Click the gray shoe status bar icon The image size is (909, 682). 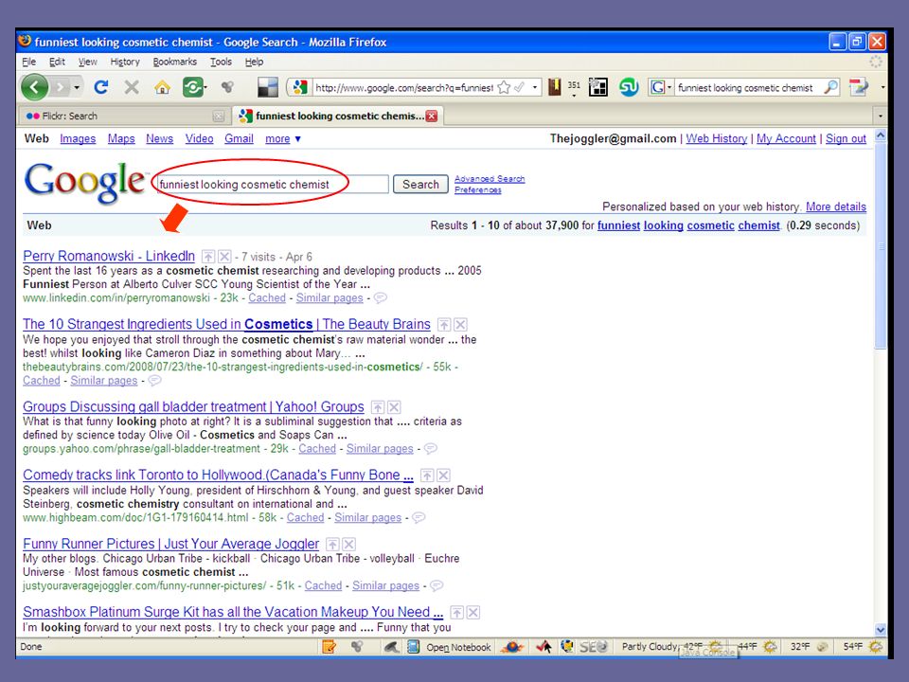[x=391, y=646]
